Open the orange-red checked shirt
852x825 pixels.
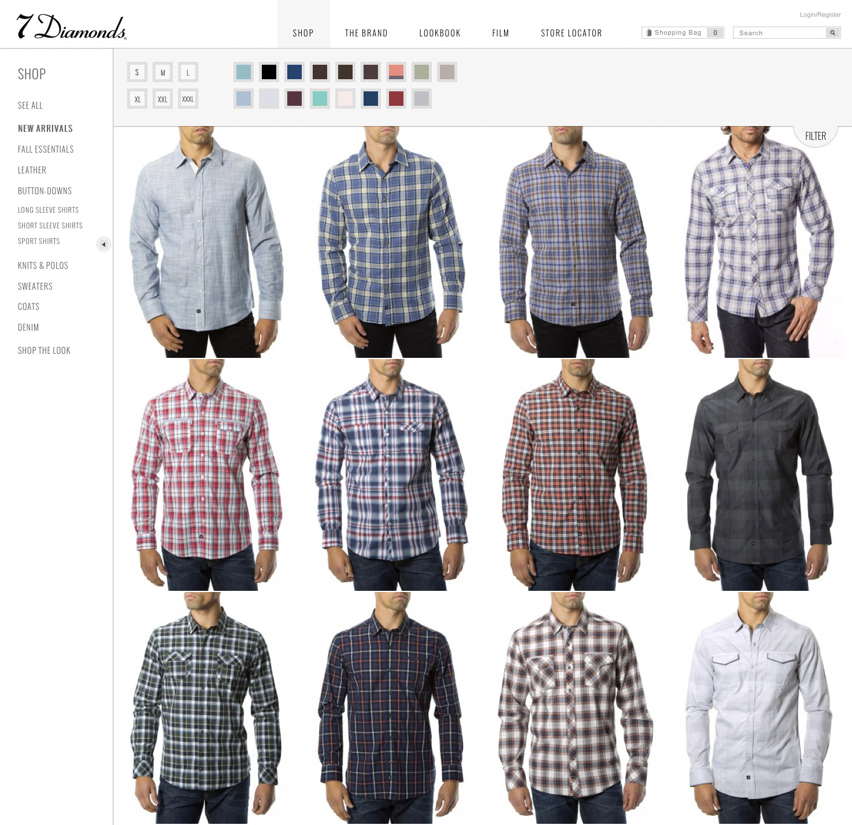pyautogui.click(x=575, y=475)
